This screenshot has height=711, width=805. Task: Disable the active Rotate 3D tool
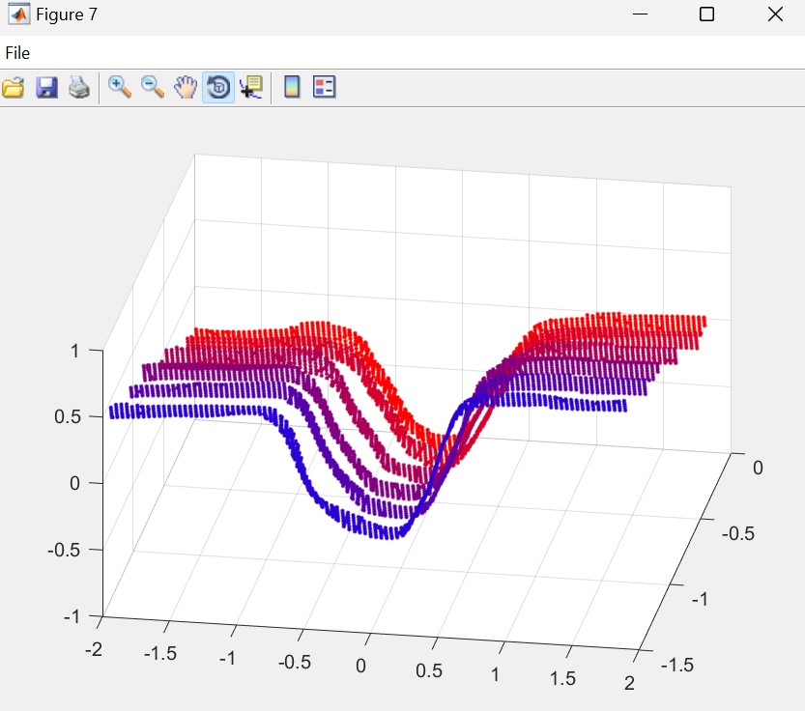[218, 88]
